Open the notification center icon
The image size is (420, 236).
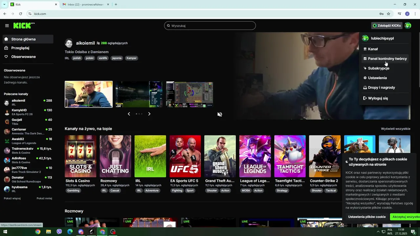(x=413, y=232)
